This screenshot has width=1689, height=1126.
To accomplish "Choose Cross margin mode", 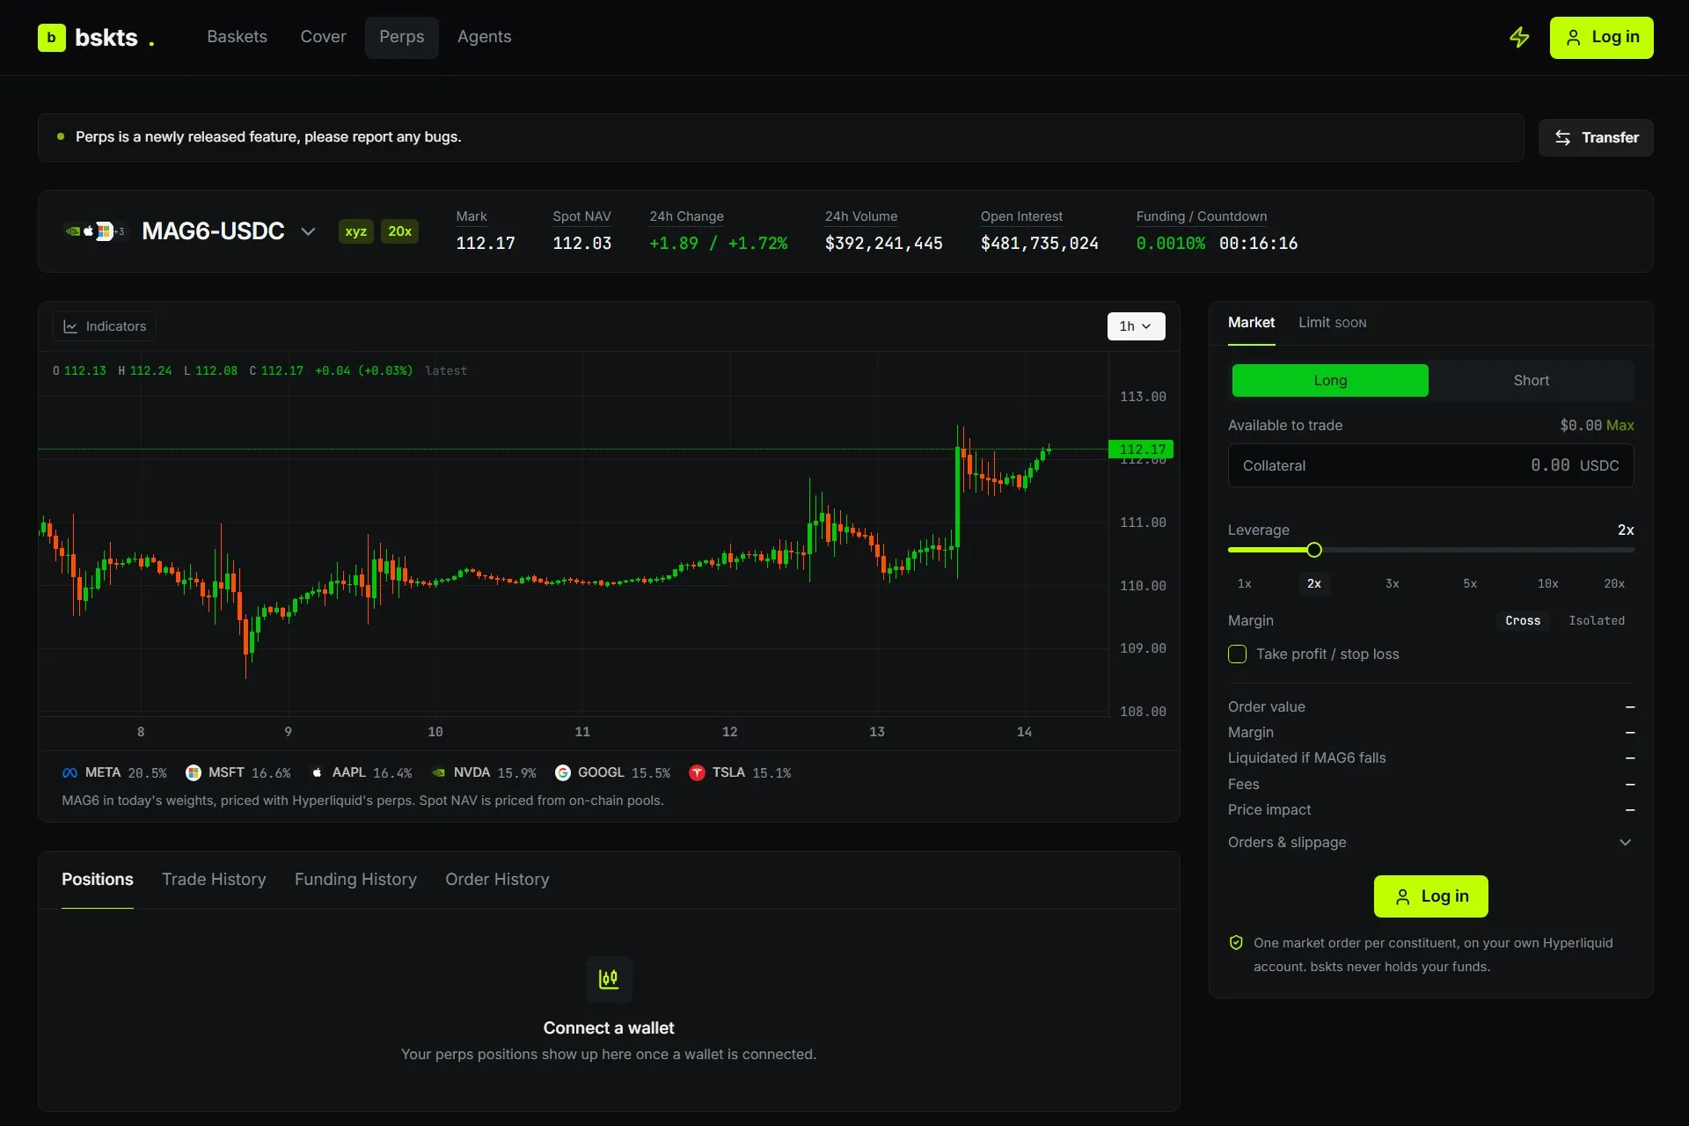I will [x=1523, y=621].
